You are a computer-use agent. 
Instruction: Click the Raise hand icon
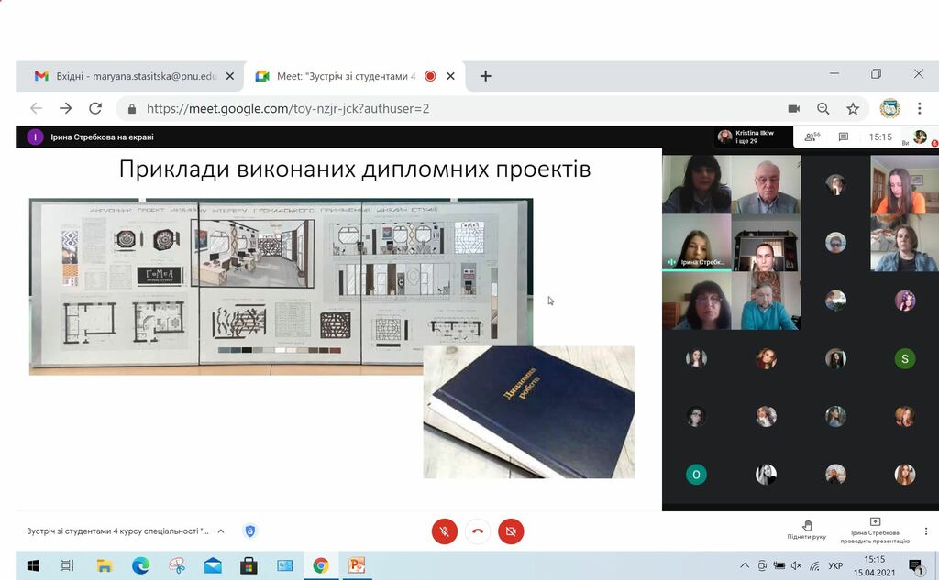pyautogui.click(x=806, y=523)
